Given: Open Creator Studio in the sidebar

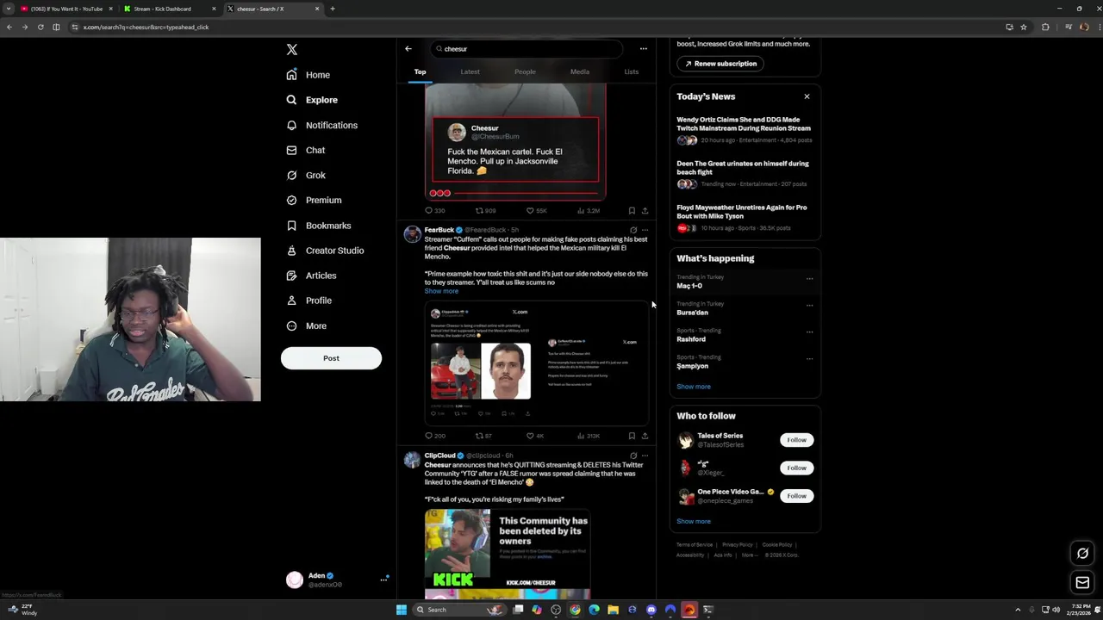Looking at the screenshot, I should coord(325,251).
